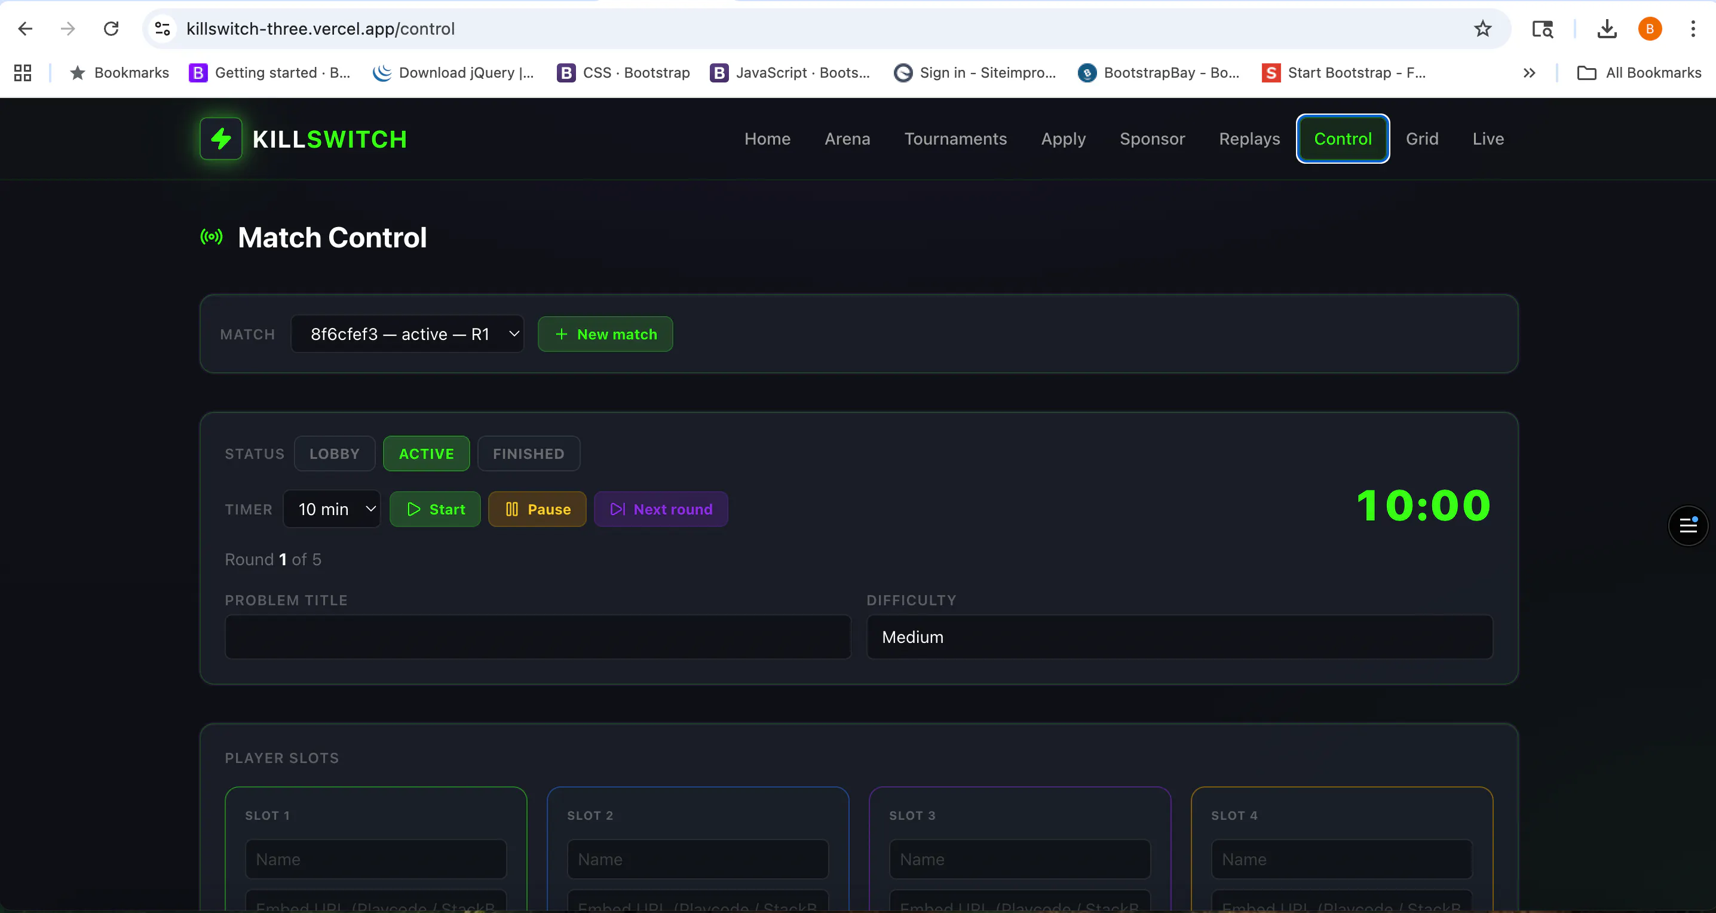Open the Chrome search tabs icon
The image size is (1716, 913).
point(1542,29)
